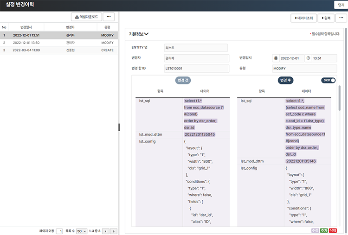This screenshot has height=235, width=348.
Task: Select the 변경 전 pill label
Action: click(183, 80)
